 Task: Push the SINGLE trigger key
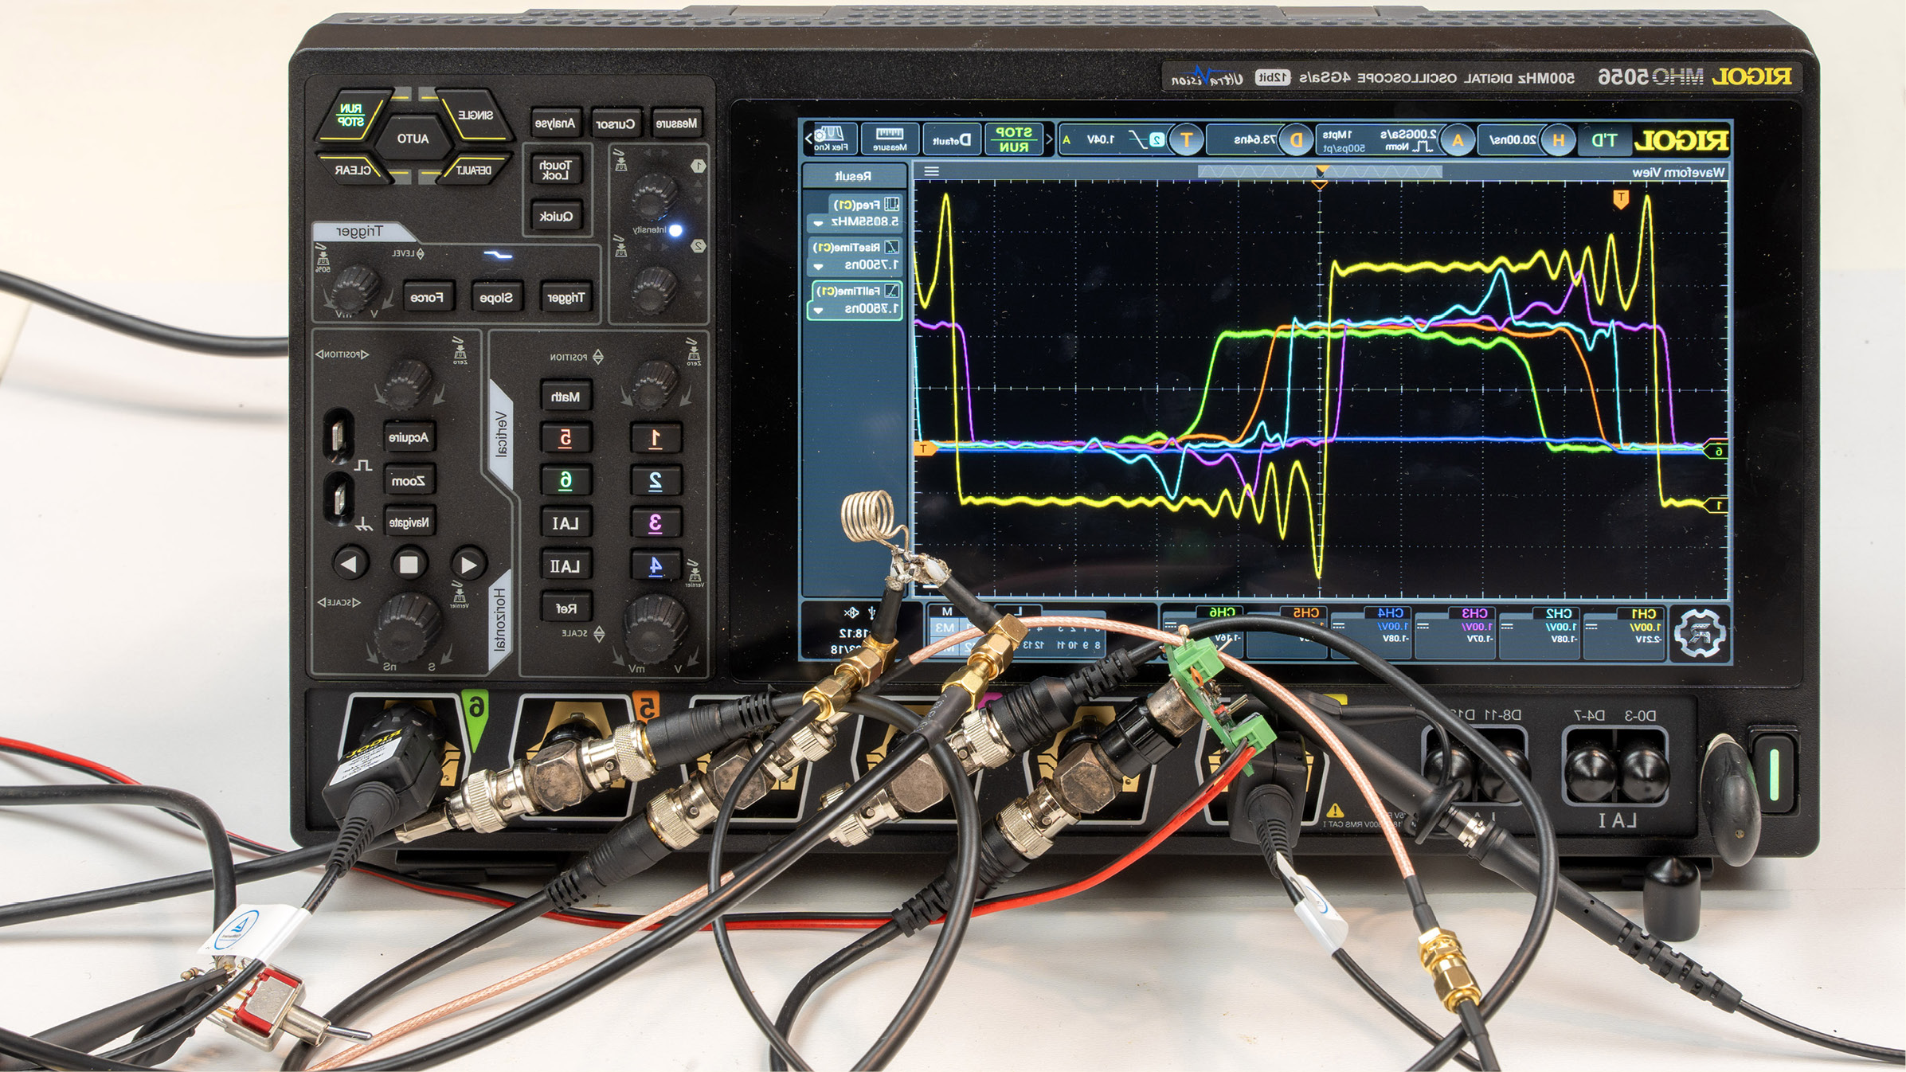tap(475, 115)
